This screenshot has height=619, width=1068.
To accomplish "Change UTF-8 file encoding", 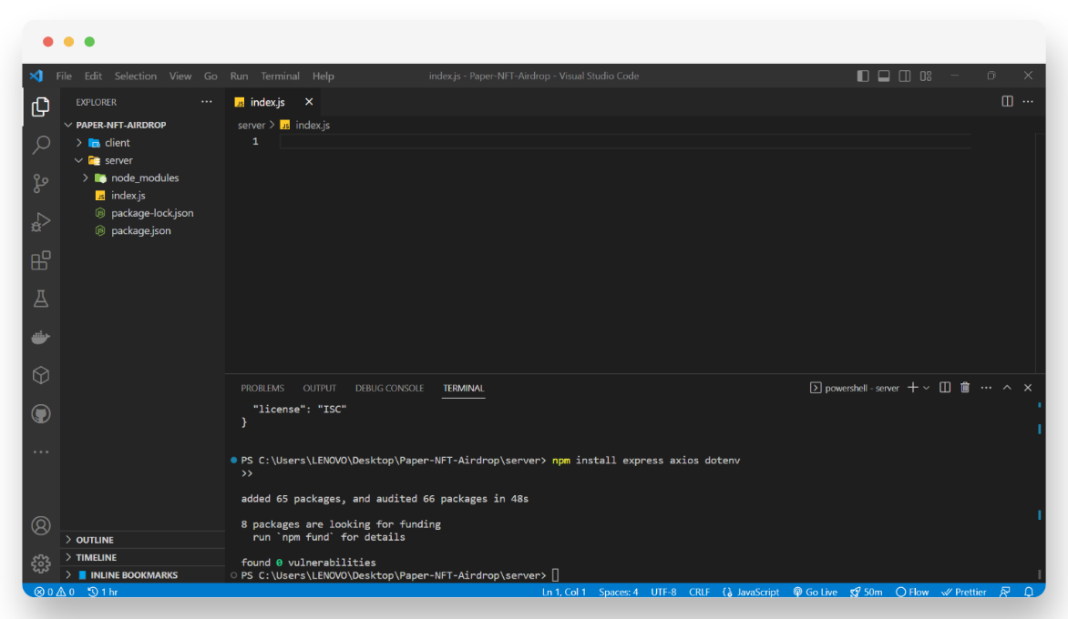I will point(663,592).
